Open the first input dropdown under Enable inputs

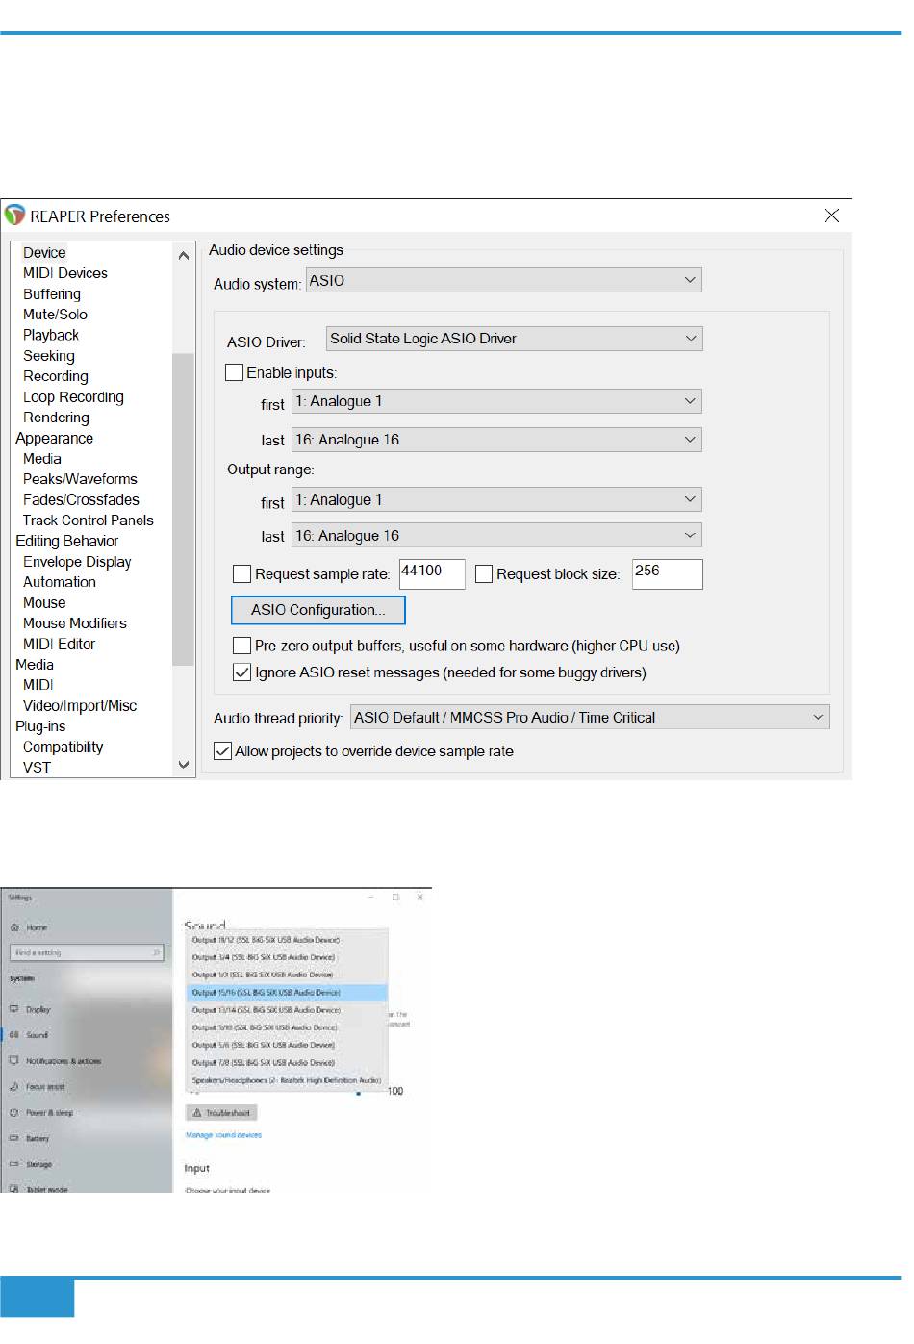pyautogui.click(x=496, y=401)
